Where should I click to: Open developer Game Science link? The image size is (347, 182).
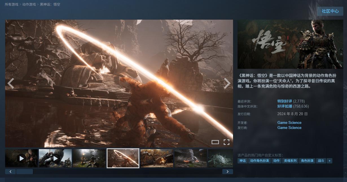pyautogui.click(x=289, y=122)
